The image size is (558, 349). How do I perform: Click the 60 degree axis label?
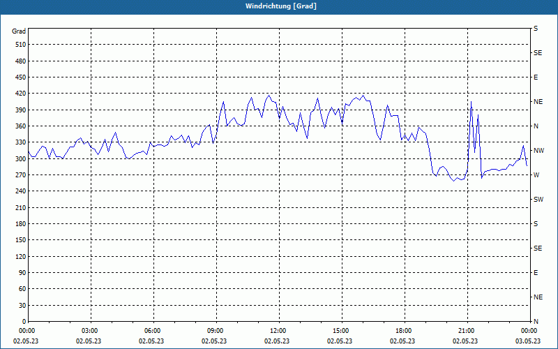[22, 288]
